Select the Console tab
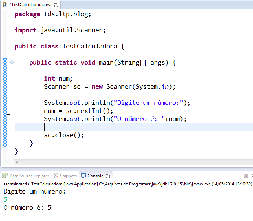This screenshot has height=221, width=253. click(95, 176)
